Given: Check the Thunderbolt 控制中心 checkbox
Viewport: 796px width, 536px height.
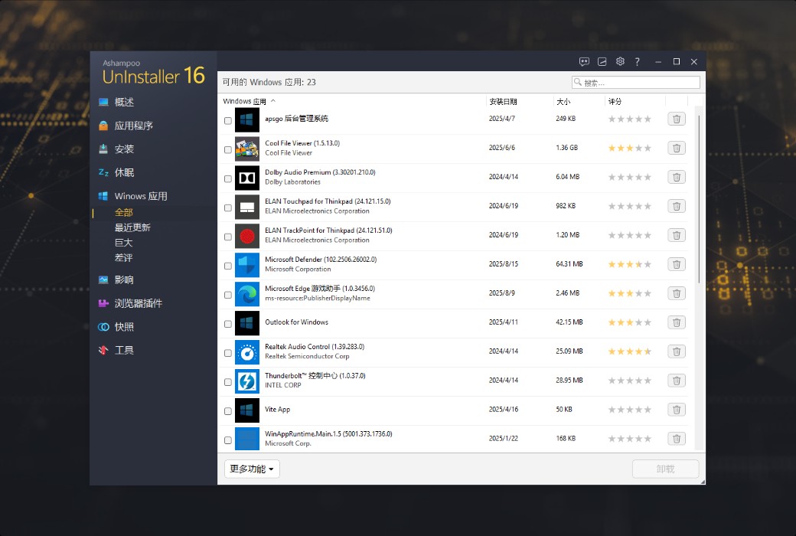Looking at the screenshot, I should [x=228, y=382].
